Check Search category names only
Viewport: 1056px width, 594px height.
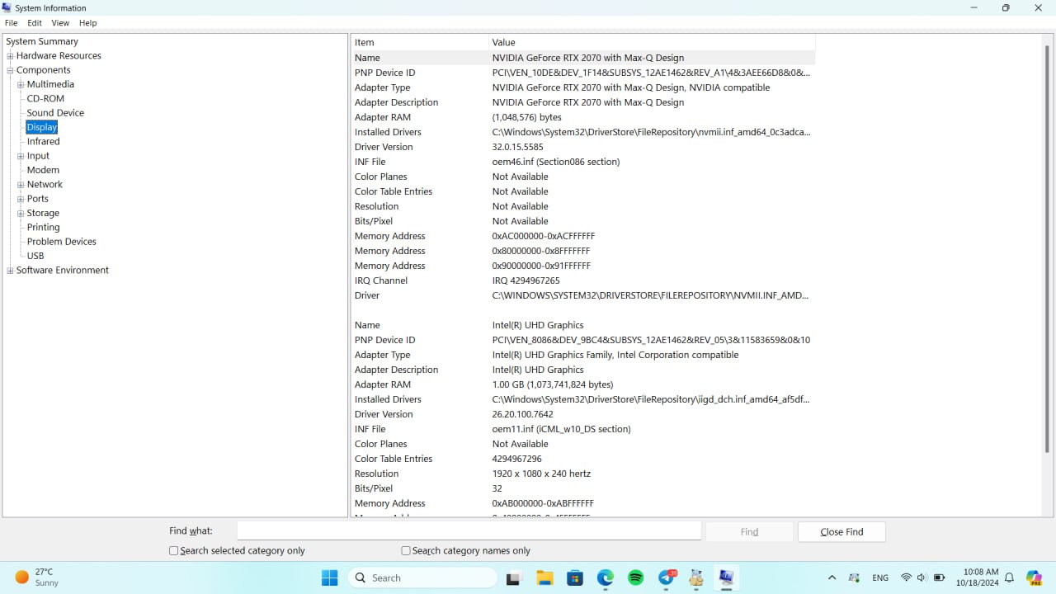tap(406, 551)
